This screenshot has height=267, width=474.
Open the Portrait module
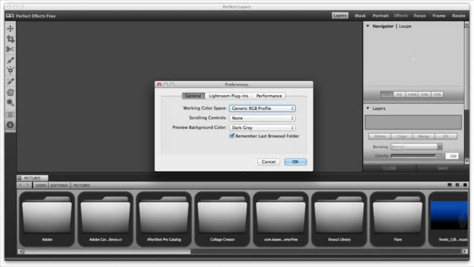380,15
